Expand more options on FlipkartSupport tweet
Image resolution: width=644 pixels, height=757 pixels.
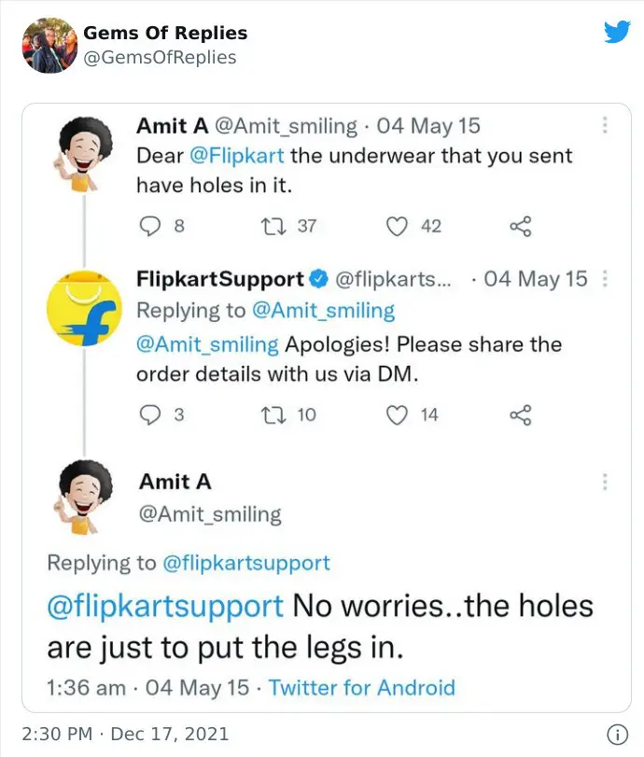pyautogui.click(x=605, y=278)
